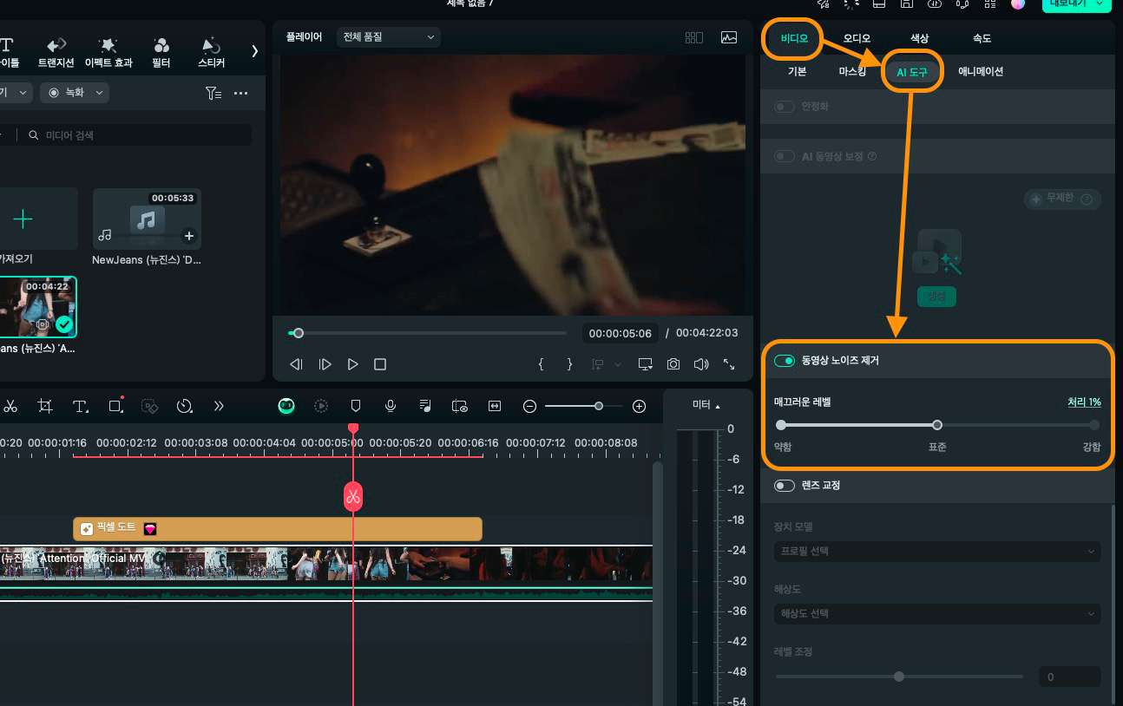This screenshot has width=1123, height=706.
Task: Step forward one frame in player
Action: 325,364
